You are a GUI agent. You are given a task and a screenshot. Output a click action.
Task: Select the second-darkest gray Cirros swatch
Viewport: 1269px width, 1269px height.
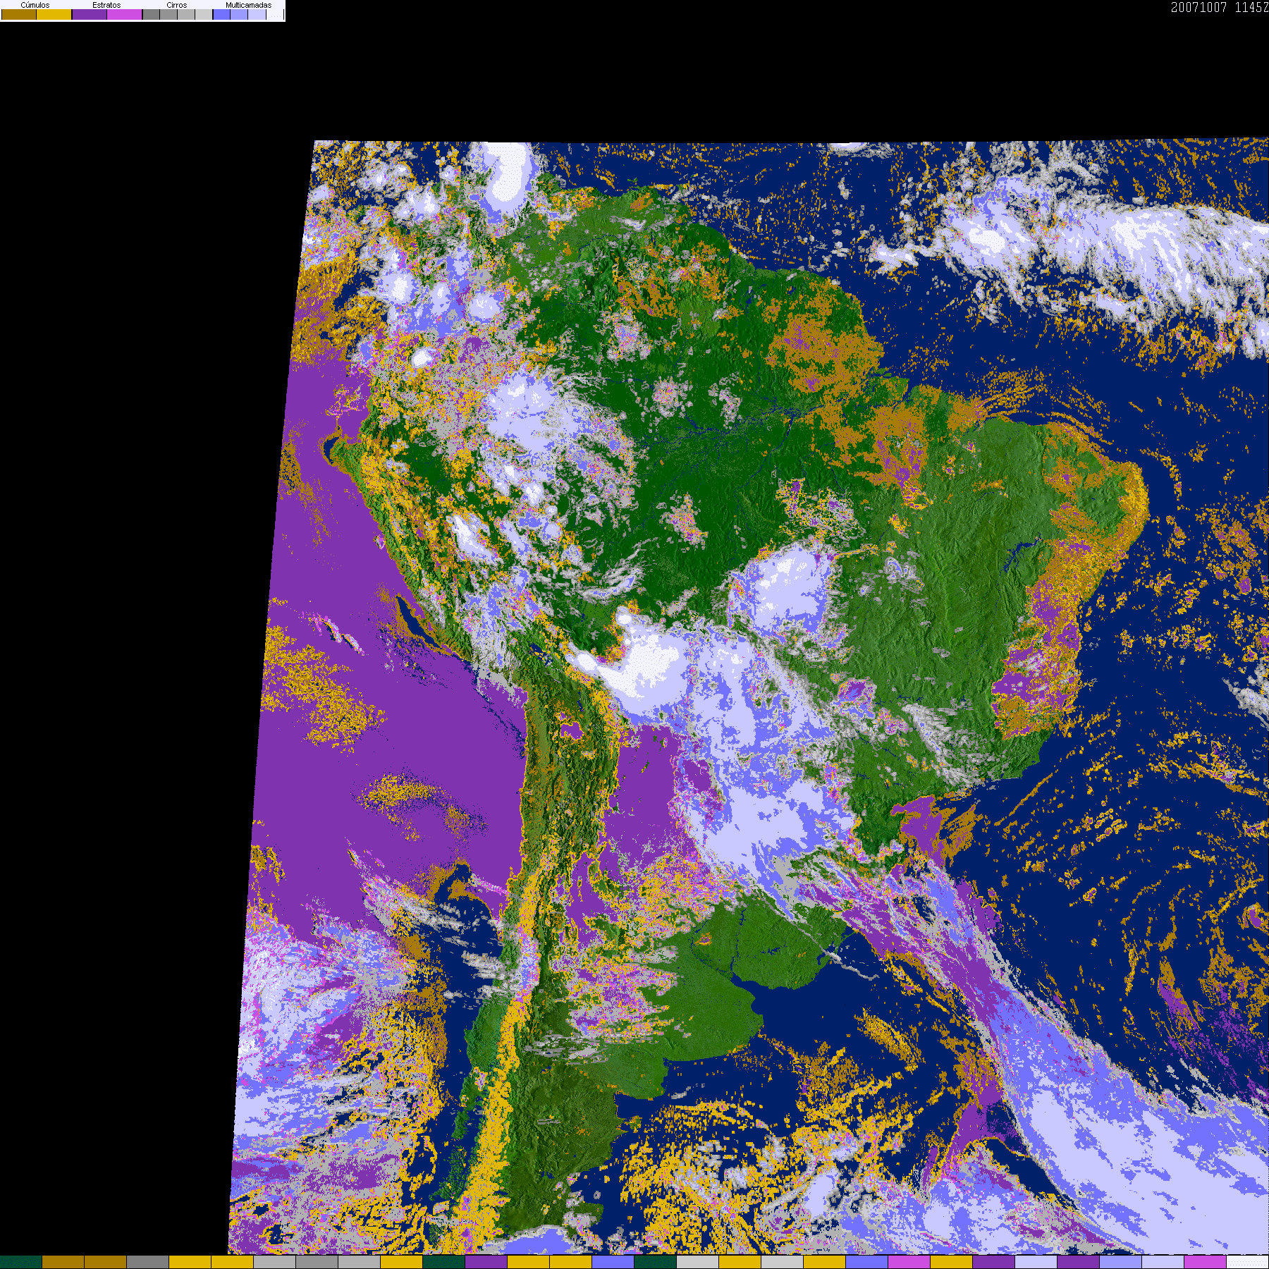tap(168, 15)
